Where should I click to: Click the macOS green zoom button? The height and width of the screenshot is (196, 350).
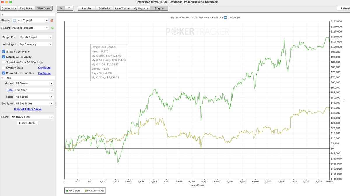pos(11,2)
